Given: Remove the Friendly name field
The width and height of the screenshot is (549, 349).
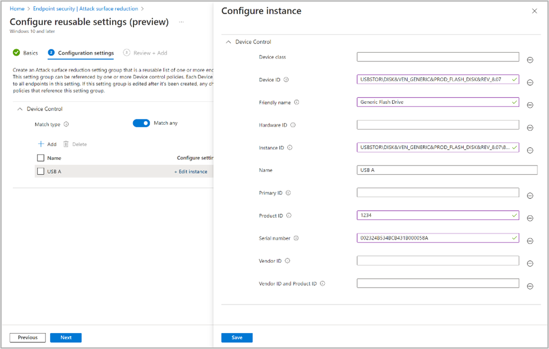Looking at the screenshot, I should (x=530, y=105).
